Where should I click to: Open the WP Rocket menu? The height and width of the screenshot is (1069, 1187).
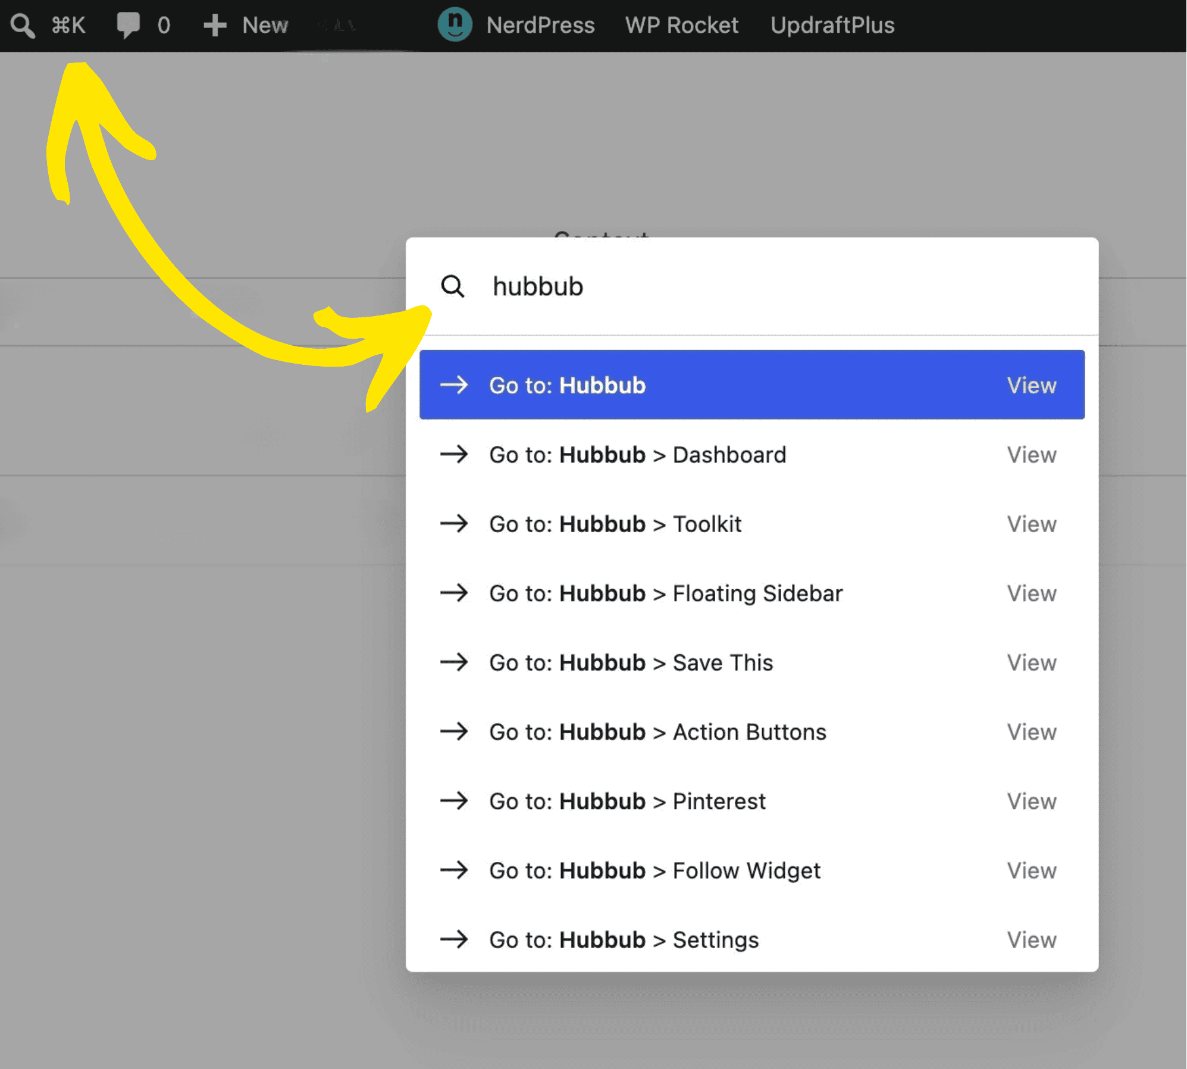(682, 26)
